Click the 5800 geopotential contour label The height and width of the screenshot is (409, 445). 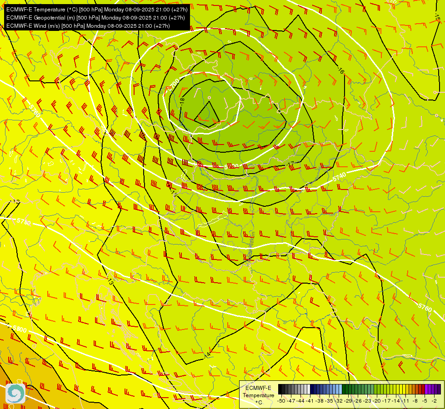20,329
